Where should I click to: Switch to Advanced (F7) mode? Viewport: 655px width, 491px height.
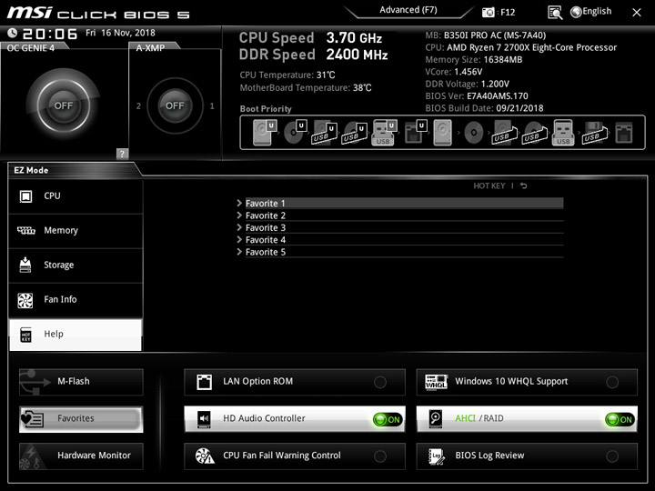408,10
